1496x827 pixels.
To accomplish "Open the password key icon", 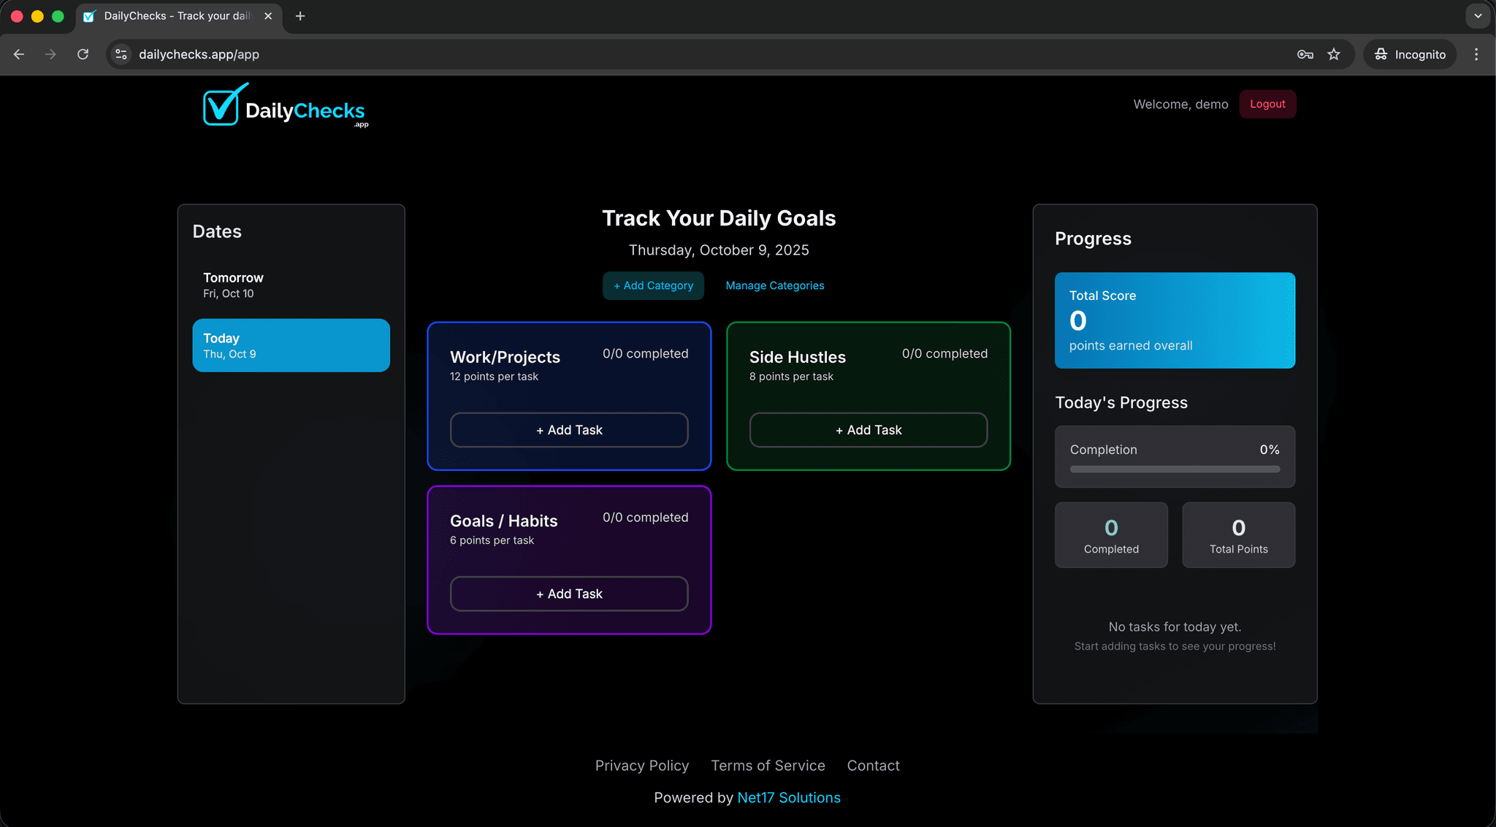I will point(1305,54).
